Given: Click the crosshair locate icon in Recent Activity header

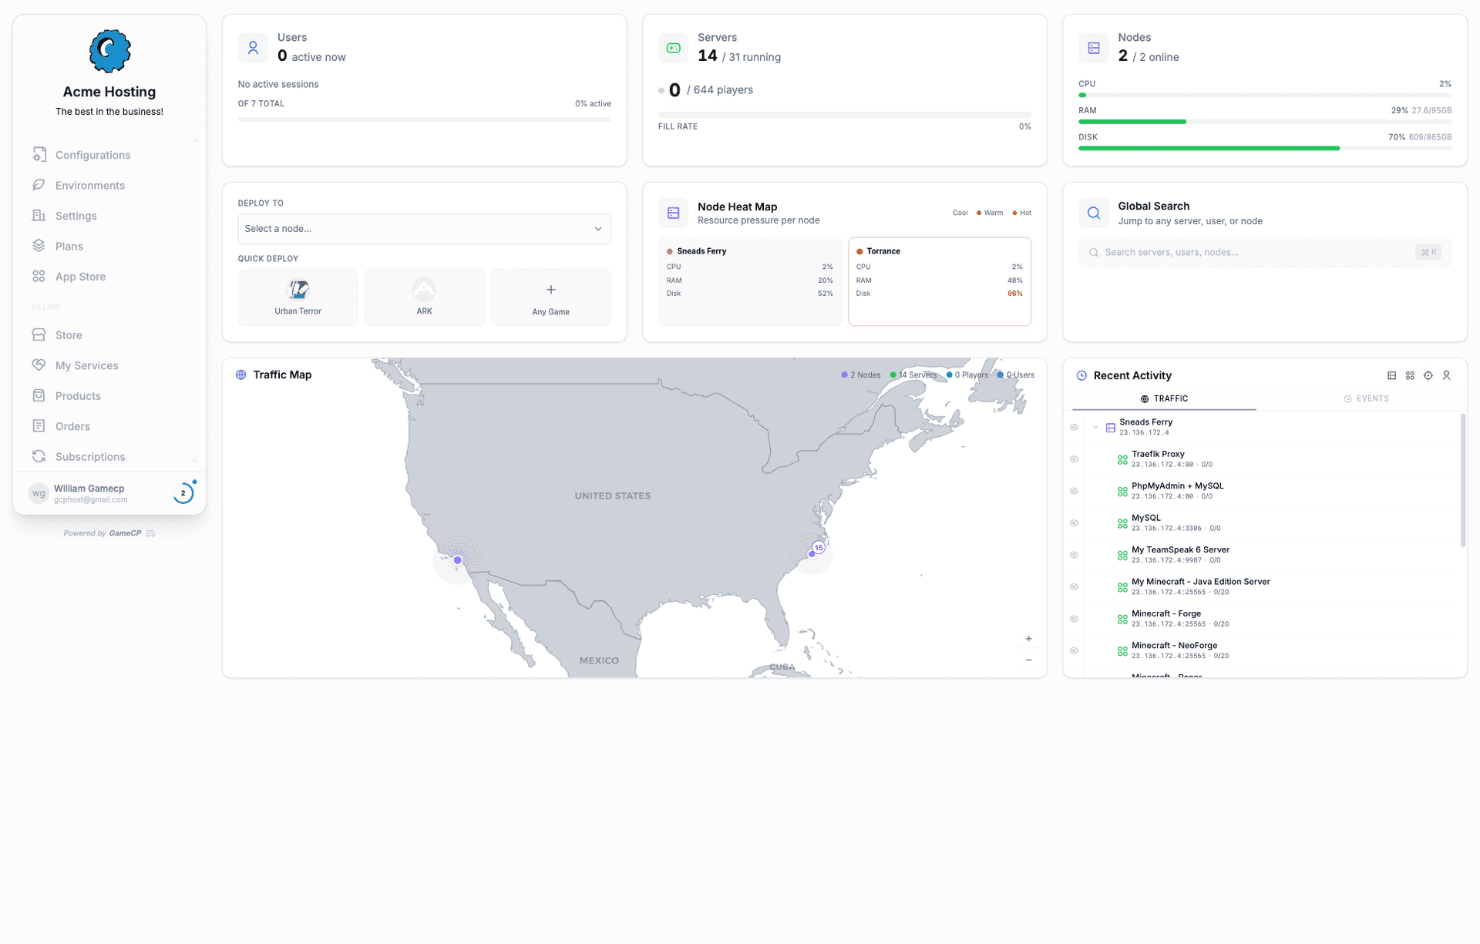Looking at the screenshot, I should (1428, 375).
